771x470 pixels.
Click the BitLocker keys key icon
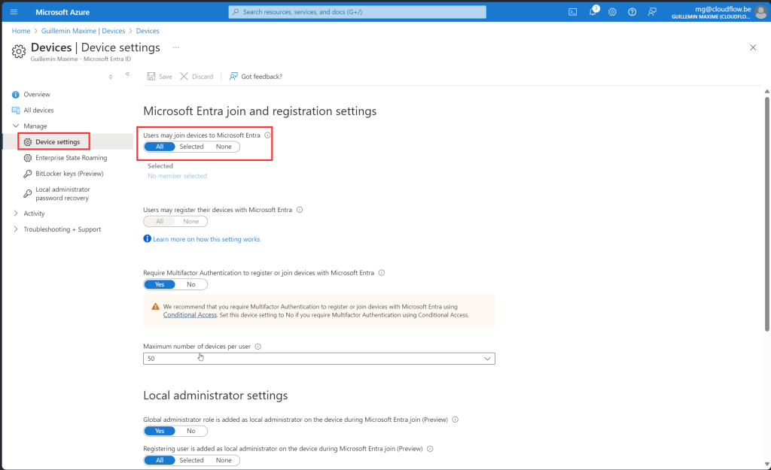(x=28, y=174)
